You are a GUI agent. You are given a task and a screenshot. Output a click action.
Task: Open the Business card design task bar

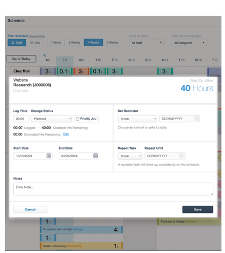[81, 229]
